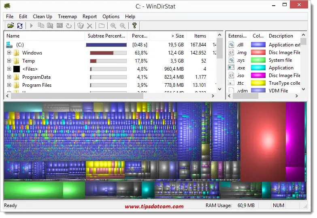Click the Open Item play-arrow icon

[x=31, y=25]
